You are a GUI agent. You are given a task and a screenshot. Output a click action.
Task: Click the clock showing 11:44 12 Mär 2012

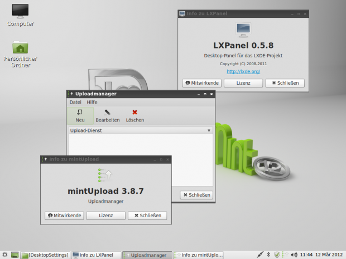[x=321, y=255]
